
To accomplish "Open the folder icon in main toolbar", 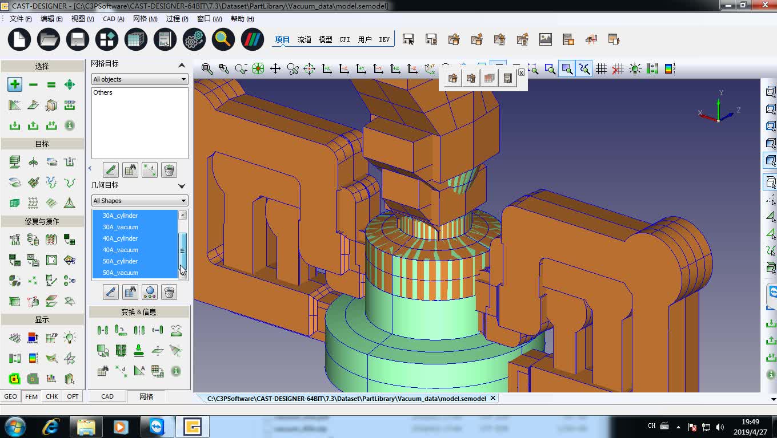I will coord(49,39).
